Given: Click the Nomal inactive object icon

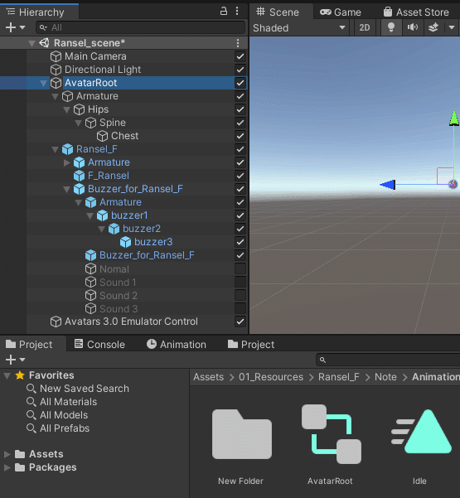Looking at the screenshot, I should [x=90, y=269].
